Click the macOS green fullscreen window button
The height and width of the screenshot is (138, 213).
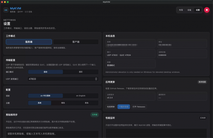[x=8, y=2]
